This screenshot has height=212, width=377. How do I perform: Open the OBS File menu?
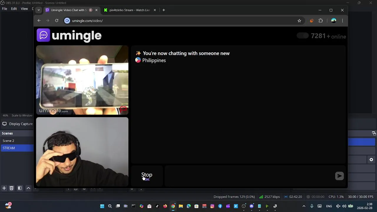point(4,9)
